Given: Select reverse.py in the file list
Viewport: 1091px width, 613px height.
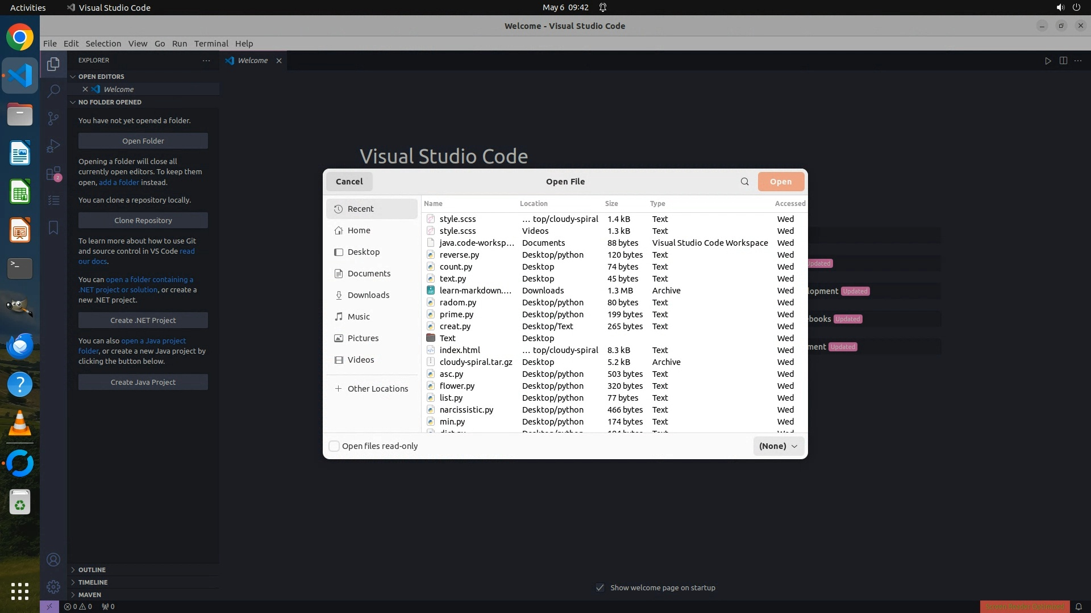Looking at the screenshot, I should pyautogui.click(x=459, y=255).
